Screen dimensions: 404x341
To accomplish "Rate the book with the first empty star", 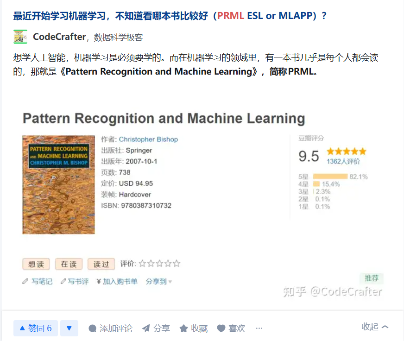I will (143, 264).
